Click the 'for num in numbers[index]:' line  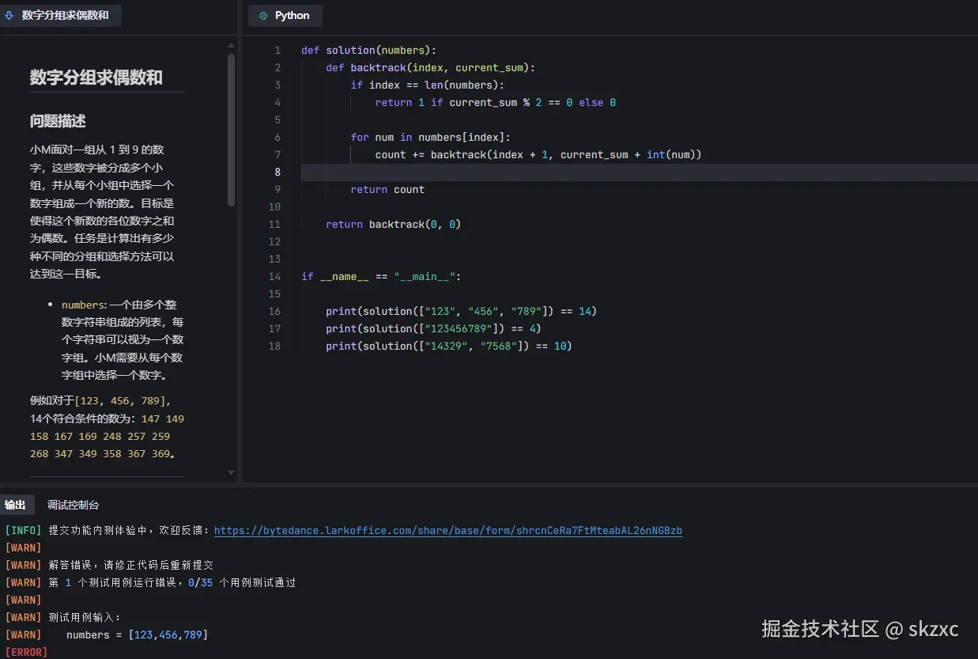[430, 137]
